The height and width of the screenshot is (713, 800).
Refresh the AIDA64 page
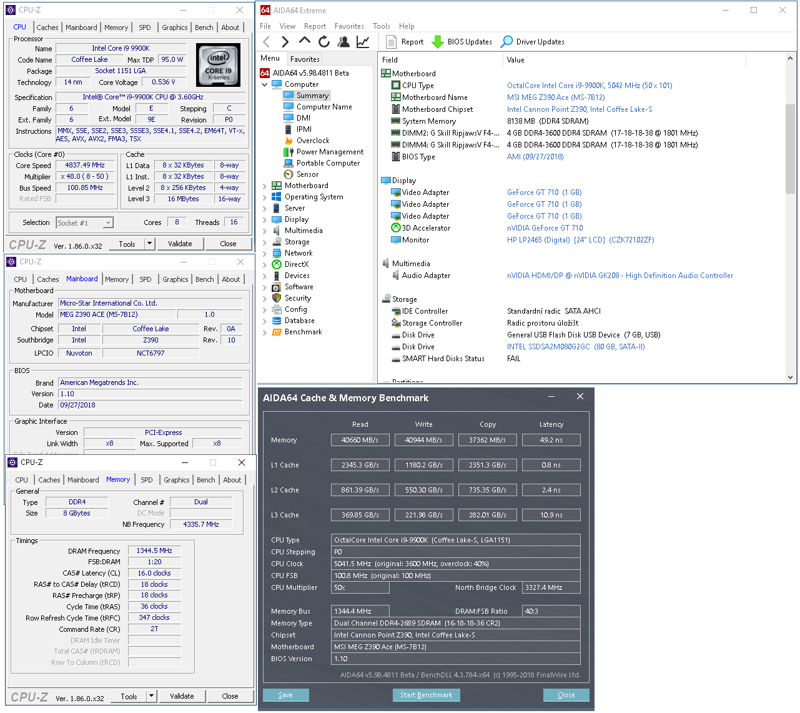click(x=324, y=42)
